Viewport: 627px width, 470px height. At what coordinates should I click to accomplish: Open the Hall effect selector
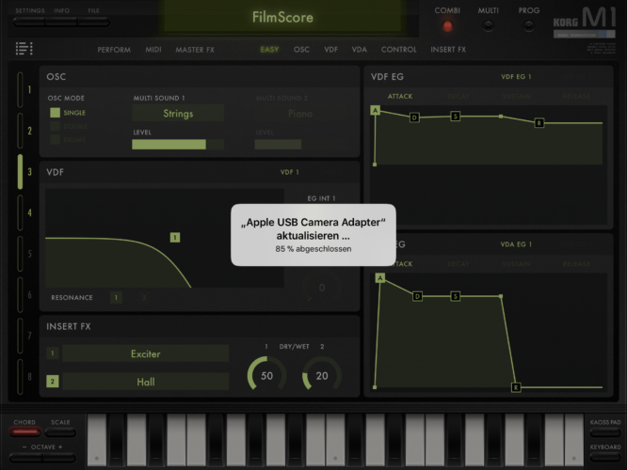146,382
